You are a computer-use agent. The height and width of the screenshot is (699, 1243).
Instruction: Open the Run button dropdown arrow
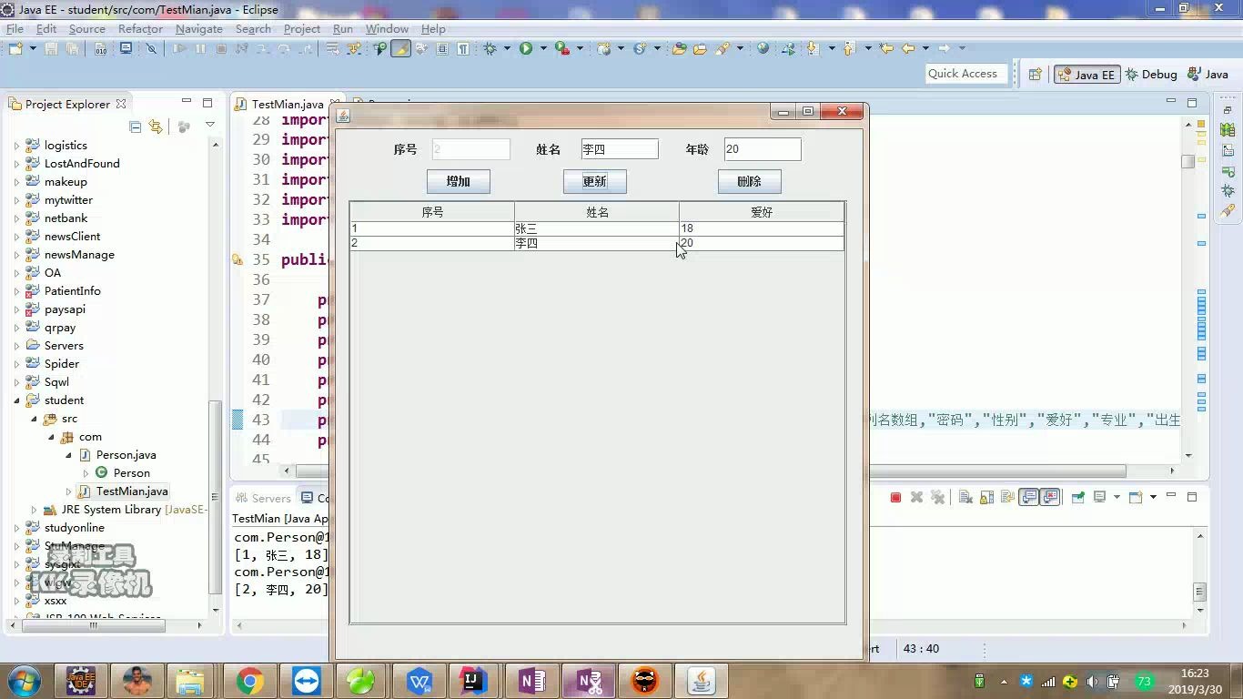pos(542,48)
